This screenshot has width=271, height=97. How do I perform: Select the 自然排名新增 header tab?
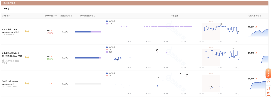click(9, 3)
